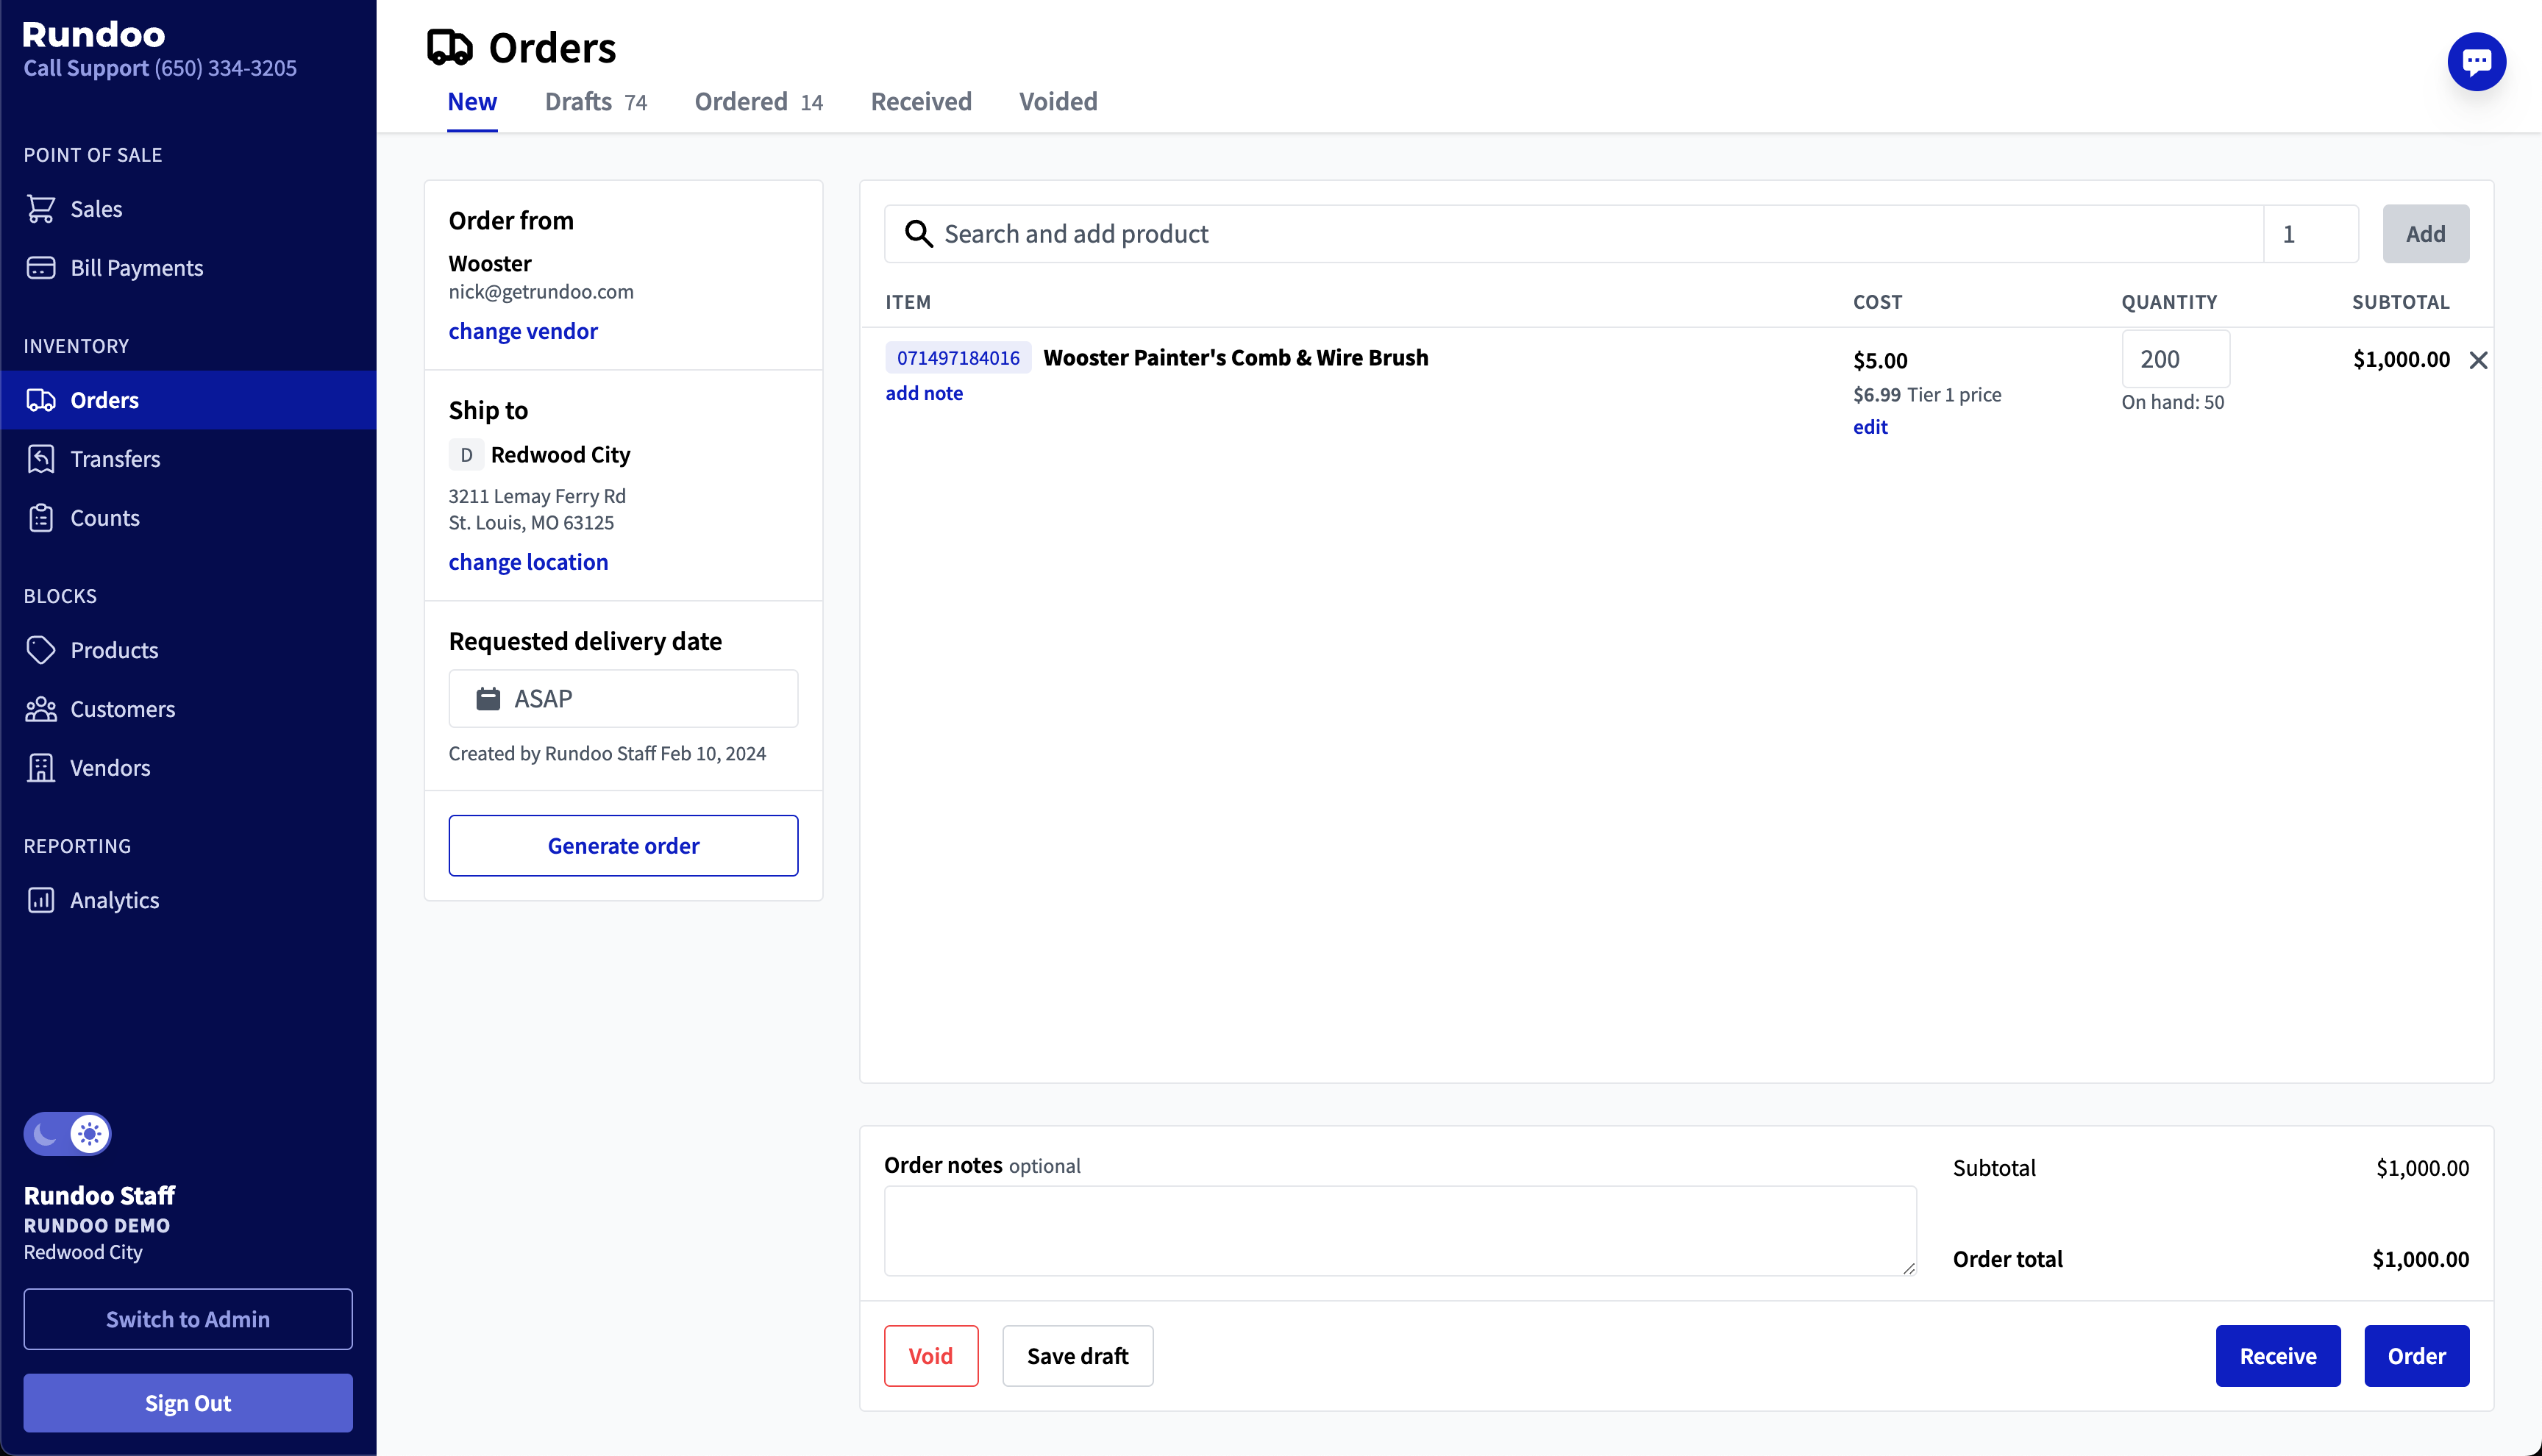Click the Sales cart icon in sidebar
Viewport: 2542px width, 1456px height.
click(41, 209)
